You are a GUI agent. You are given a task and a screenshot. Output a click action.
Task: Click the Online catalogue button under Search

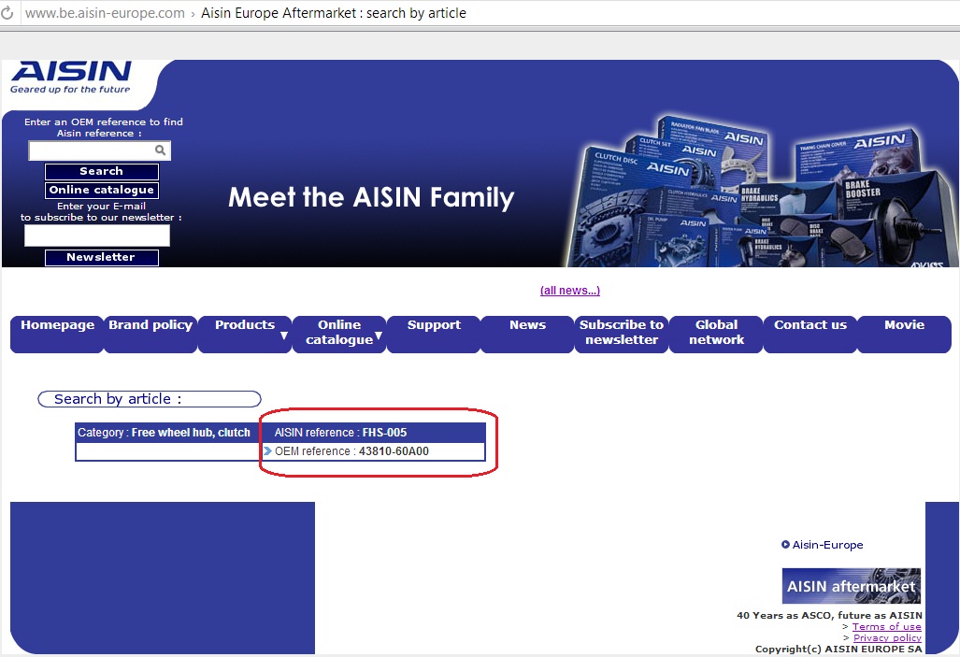[101, 191]
